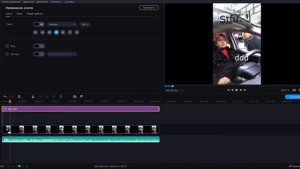
Task: Select the teal audio clip
Action: click(x=81, y=139)
